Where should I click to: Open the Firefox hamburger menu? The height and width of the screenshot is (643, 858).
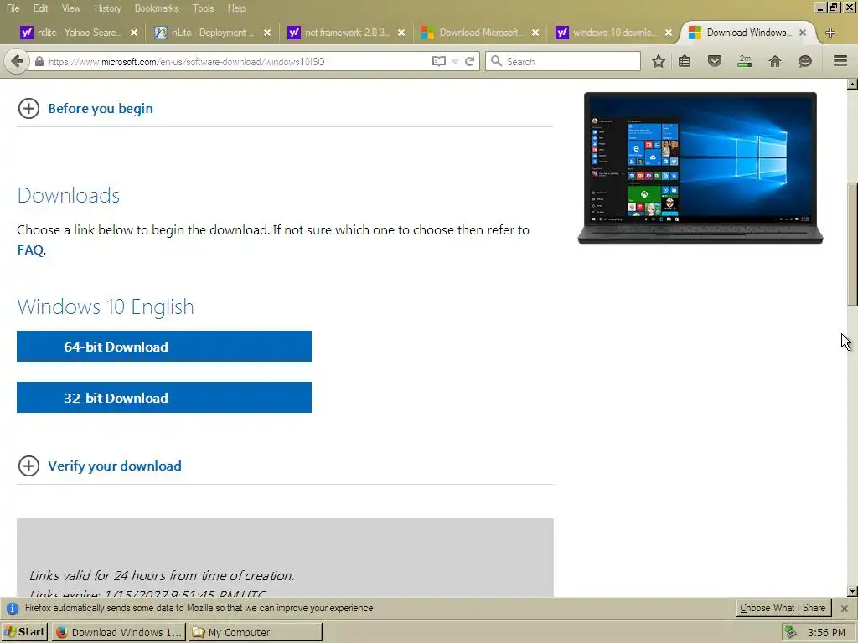840,60
